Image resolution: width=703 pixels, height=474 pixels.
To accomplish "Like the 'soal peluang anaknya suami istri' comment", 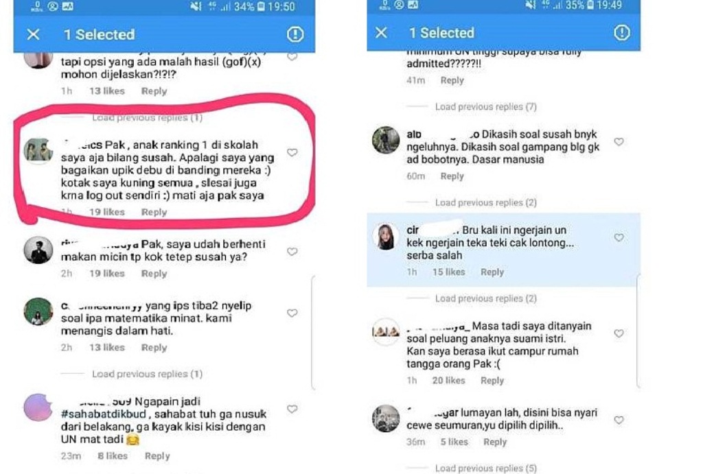I will pyautogui.click(x=619, y=333).
